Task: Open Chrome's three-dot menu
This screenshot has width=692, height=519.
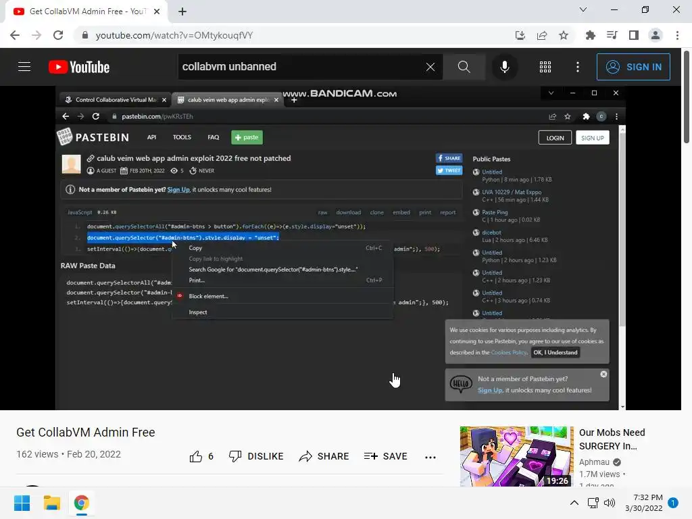Action: pyautogui.click(x=677, y=35)
